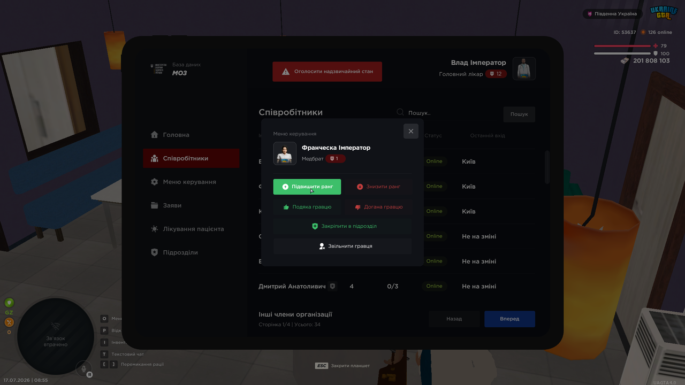The width and height of the screenshot is (685, 385).
Task: Click Франческа Імператор avatar thumbnail
Action: [x=285, y=153]
